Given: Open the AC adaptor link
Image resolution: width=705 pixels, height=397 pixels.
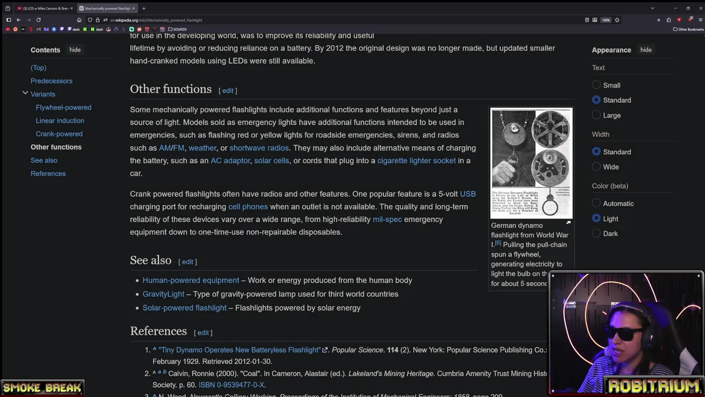Looking at the screenshot, I should [x=230, y=160].
